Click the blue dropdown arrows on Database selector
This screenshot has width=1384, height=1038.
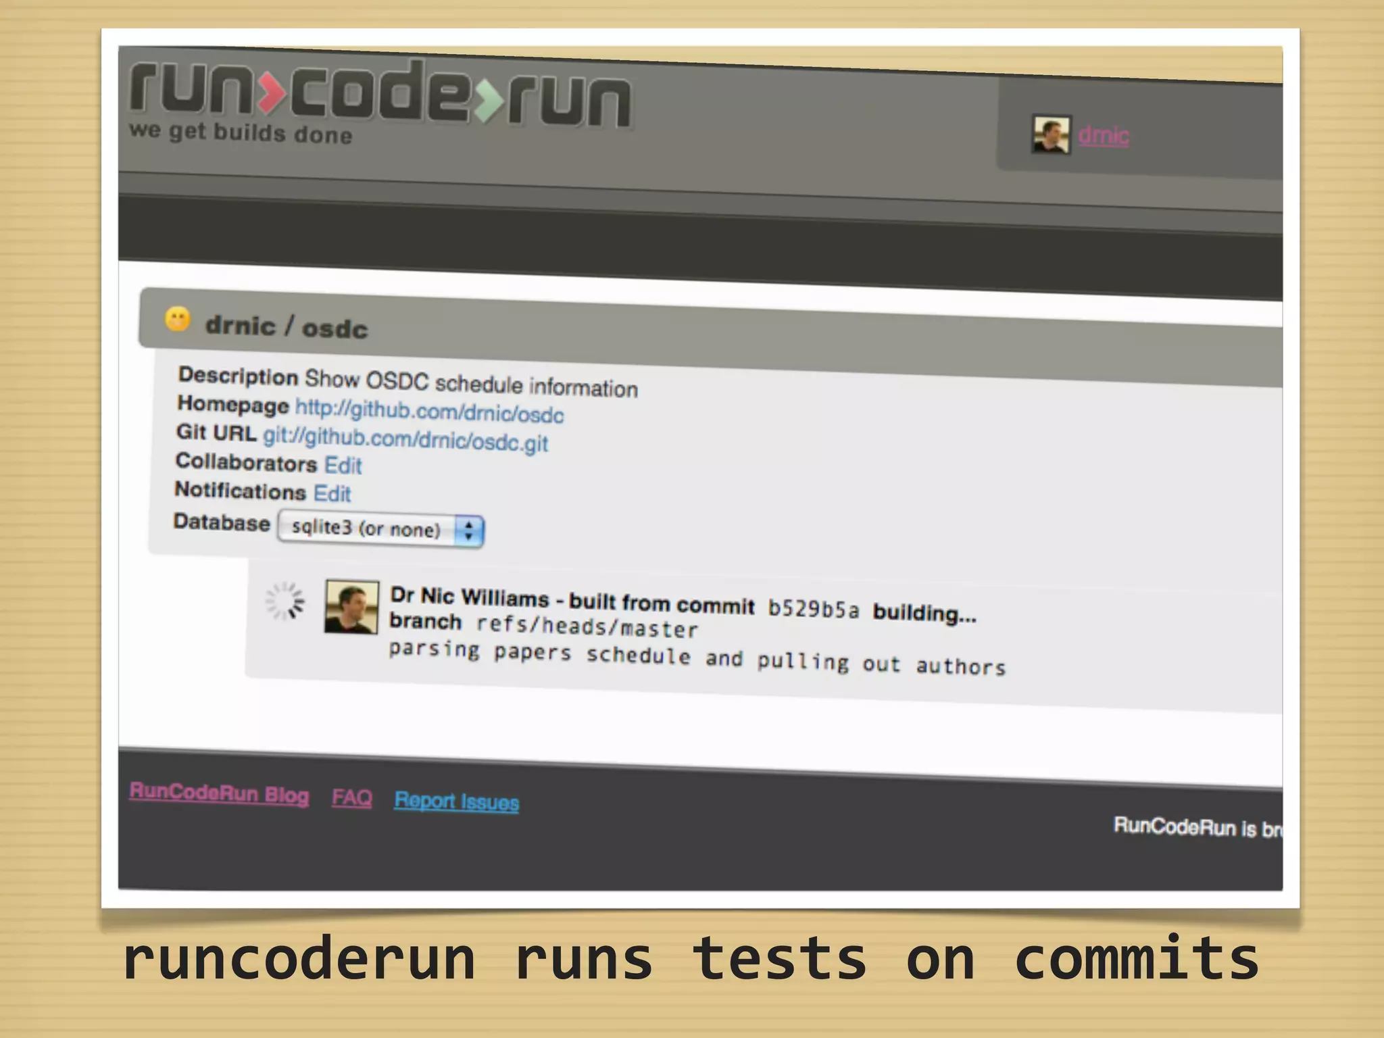(x=469, y=530)
